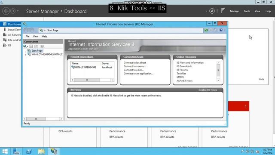
Task: Click the IIS Manager taskbar icon
Action: [54, 151]
